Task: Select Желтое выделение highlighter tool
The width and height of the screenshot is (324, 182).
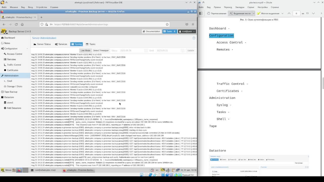Action: pos(268,13)
